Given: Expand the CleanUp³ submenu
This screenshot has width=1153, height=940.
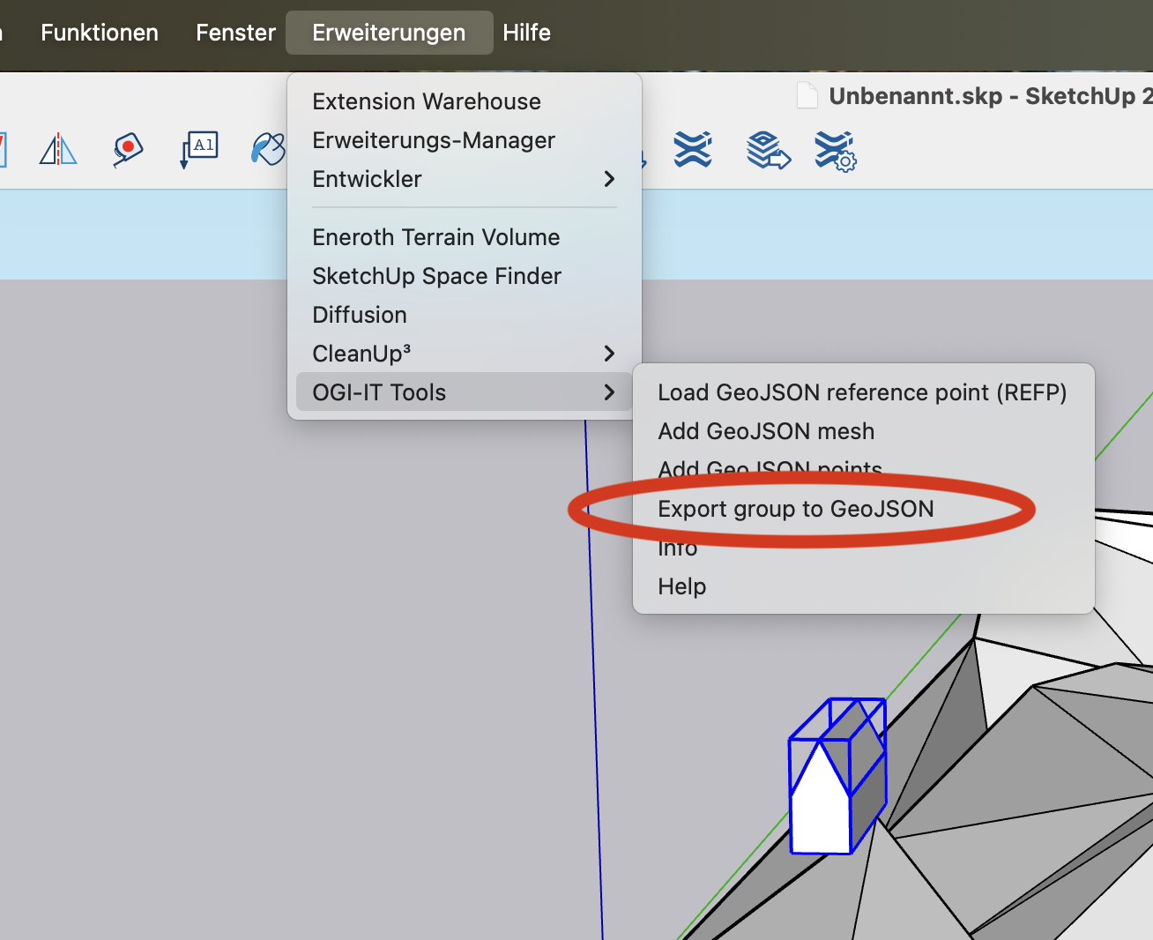Looking at the screenshot, I should 465,354.
